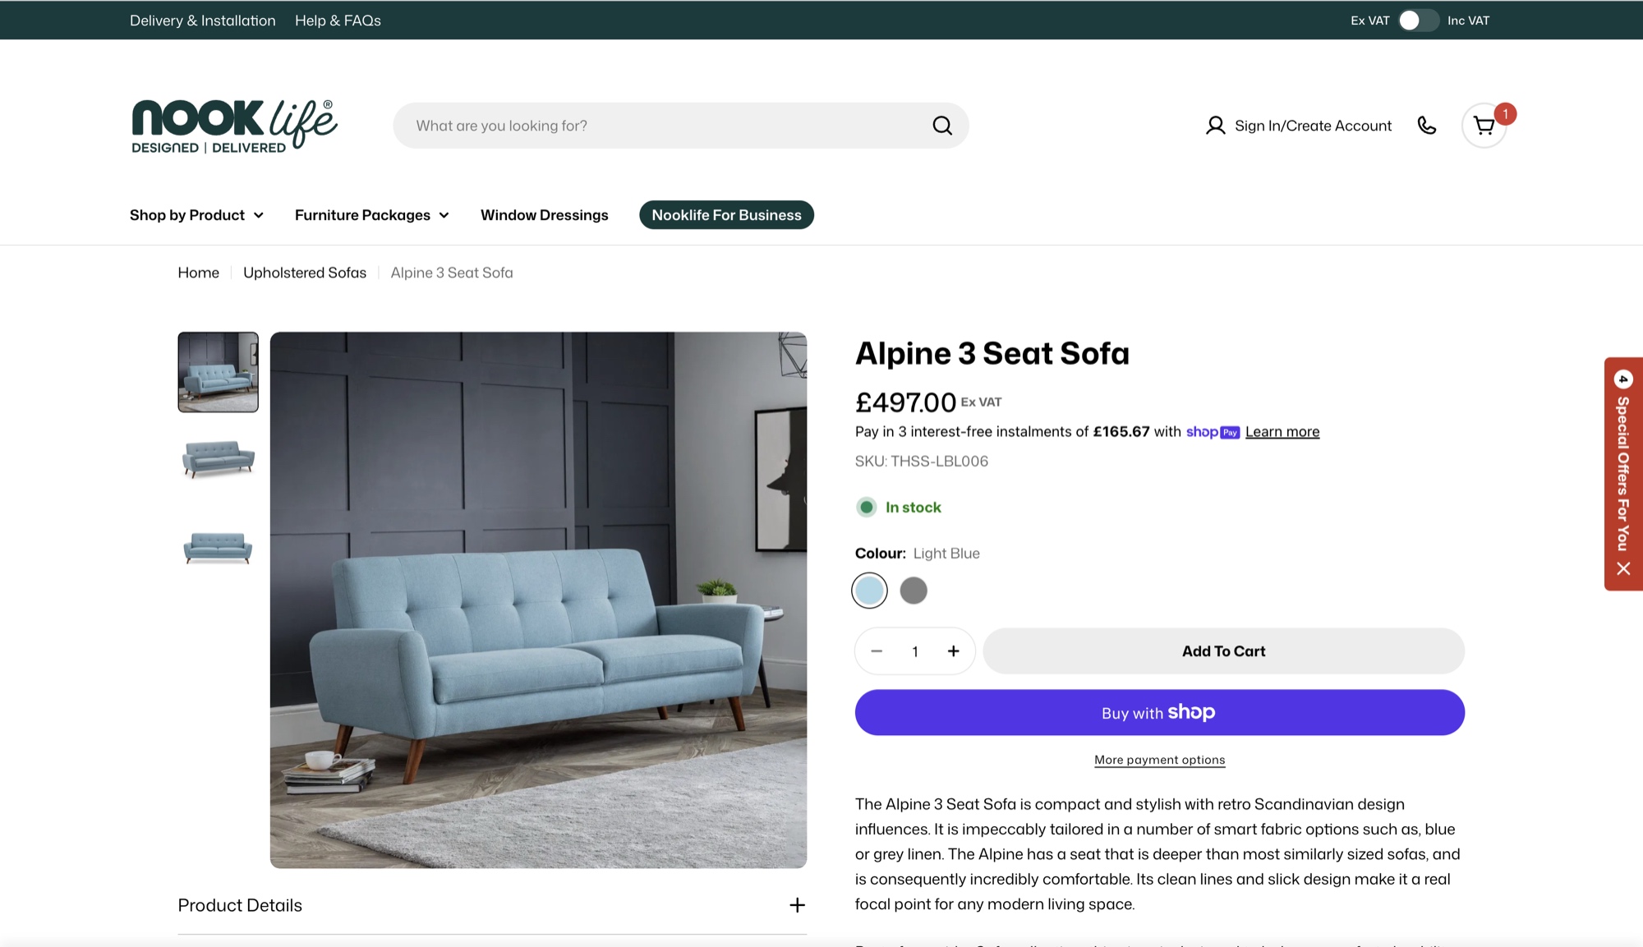Click the Add To Cart button
The image size is (1643, 947).
pyautogui.click(x=1223, y=651)
